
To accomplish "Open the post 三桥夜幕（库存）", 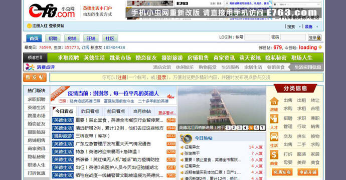I will point(93,136).
